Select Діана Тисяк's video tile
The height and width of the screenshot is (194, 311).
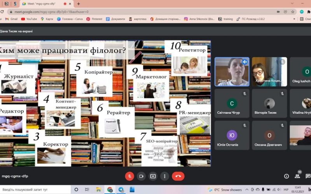232,72
